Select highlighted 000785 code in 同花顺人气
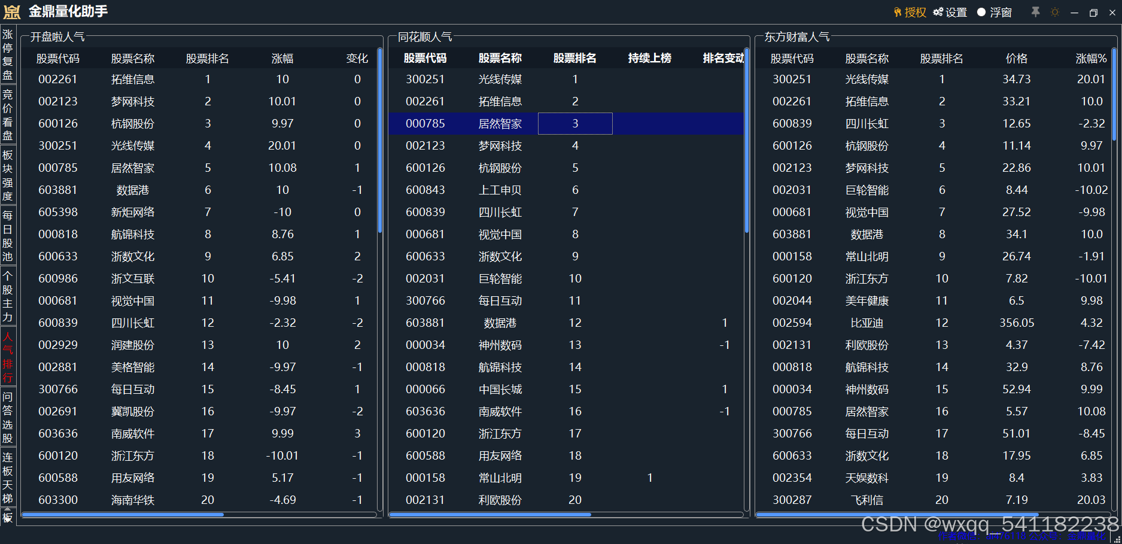 point(425,123)
